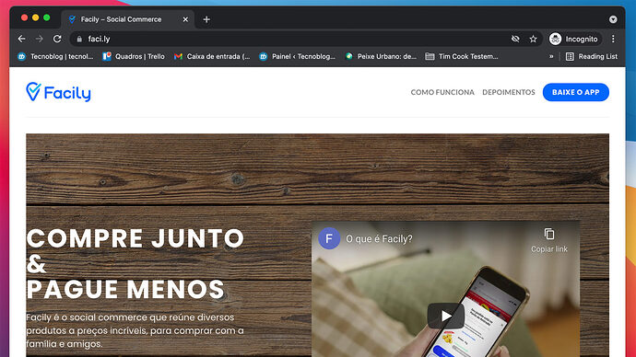Expand hidden bookmarks with the double chevron
Viewport: 636px width, 357px height.
(x=551, y=57)
